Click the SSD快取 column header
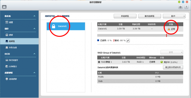Viewport: 191px width, 98px height. (x=152, y=24)
